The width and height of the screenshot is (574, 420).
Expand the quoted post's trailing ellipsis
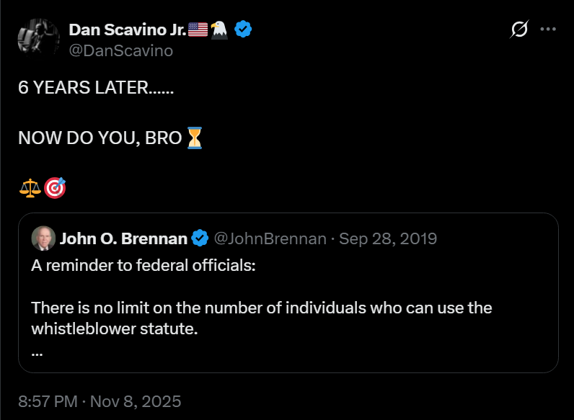point(37,352)
